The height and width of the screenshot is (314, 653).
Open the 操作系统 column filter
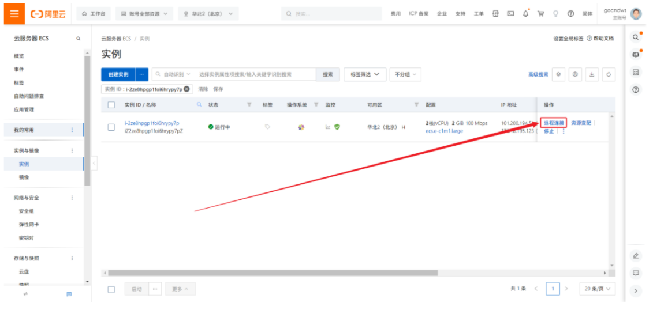point(316,105)
